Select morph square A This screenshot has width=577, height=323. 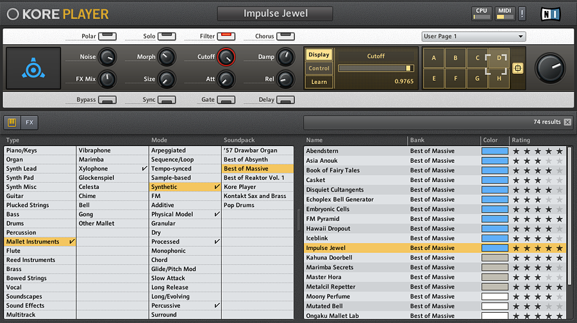tap(434, 58)
